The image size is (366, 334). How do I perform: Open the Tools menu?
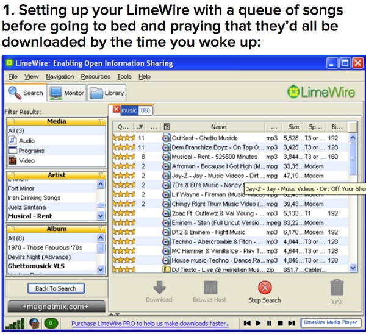point(124,77)
